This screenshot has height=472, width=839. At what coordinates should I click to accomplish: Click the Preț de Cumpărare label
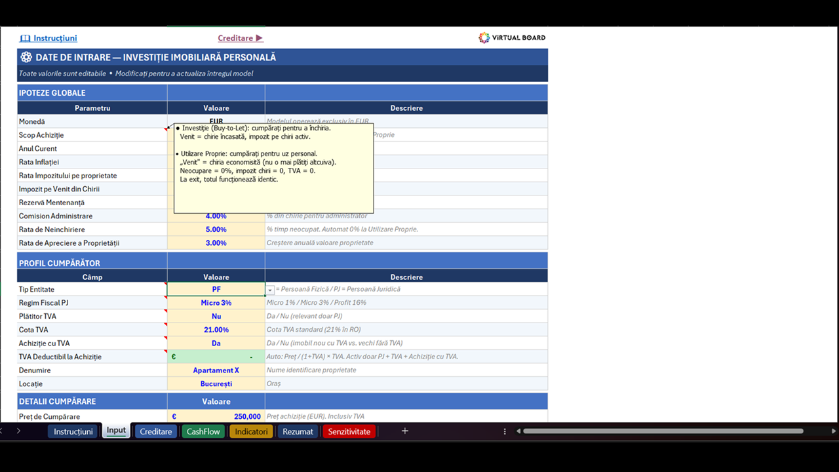pos(49,416)
